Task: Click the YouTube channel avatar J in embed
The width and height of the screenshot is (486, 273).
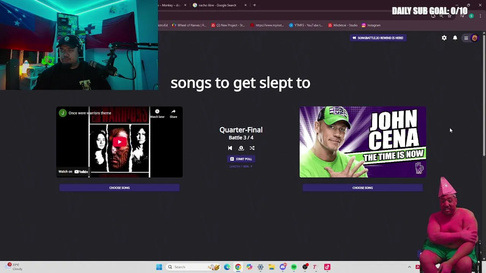Action: pos(63,113)
